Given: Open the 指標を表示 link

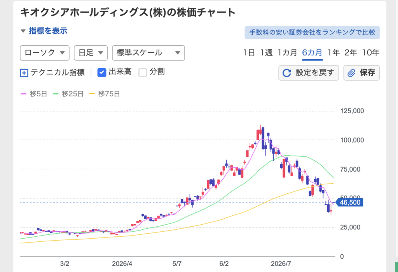Looking at the screenshot, I should tap(48, 31).
